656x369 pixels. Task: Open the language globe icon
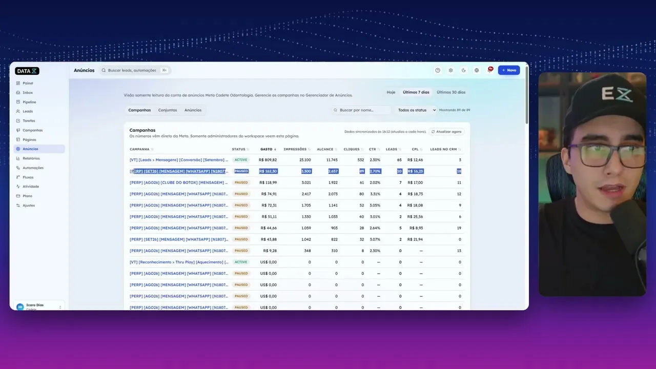(477, 70)
